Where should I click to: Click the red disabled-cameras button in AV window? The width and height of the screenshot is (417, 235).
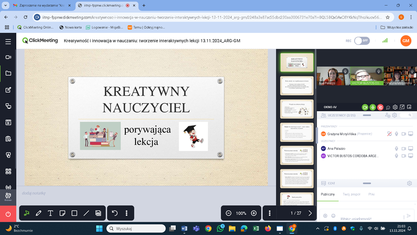(x=380, y=107)
